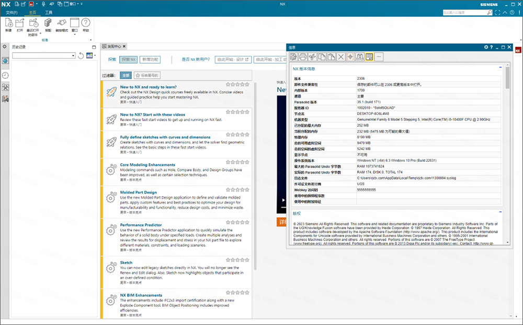
Task: Click the clock History tab in left sidebar
Action: 5,76
